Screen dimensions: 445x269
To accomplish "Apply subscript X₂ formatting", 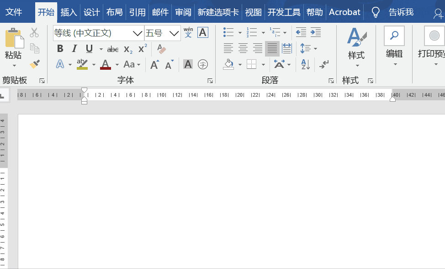I will 128,49.
